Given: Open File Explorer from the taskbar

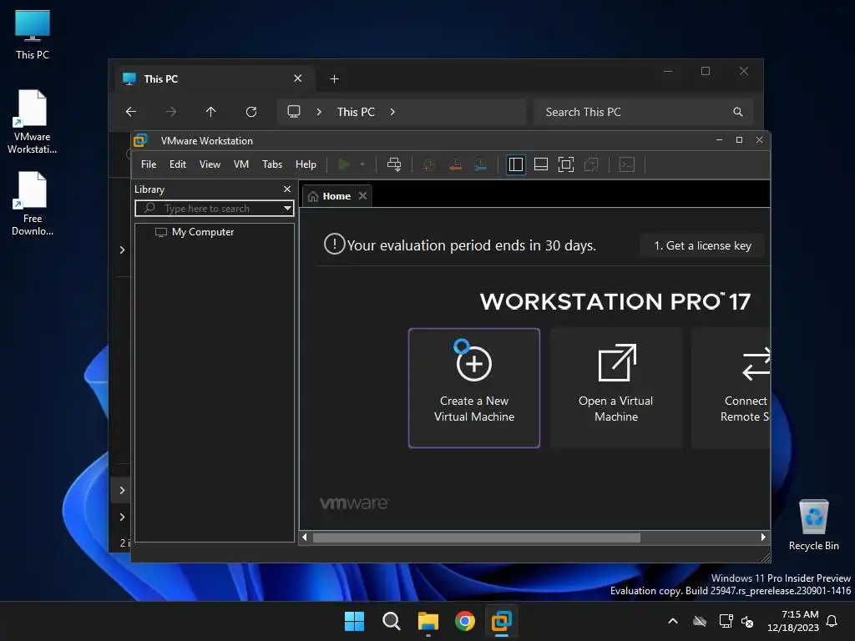Looking at the screenshot, I should (428, 621).
